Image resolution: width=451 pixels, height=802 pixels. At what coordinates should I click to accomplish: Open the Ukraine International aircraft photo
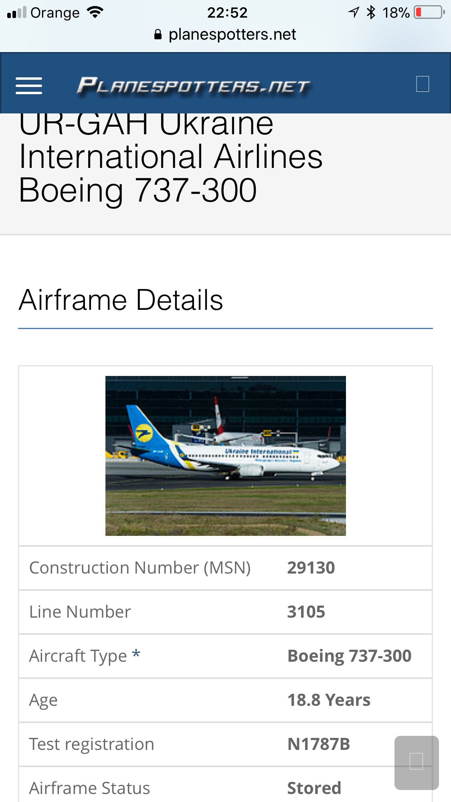pyautogui.click(x=225, y=456)
